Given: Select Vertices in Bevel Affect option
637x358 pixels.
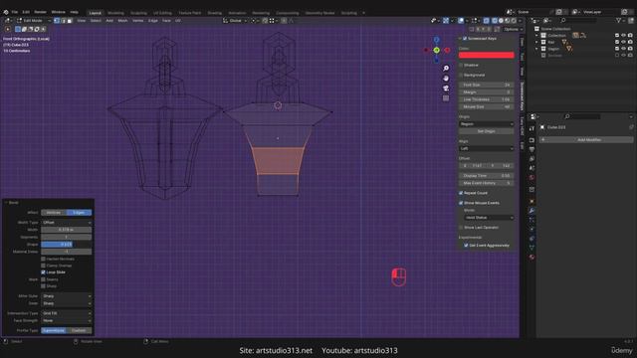Looking at the screenshot, I should point(54,213).
